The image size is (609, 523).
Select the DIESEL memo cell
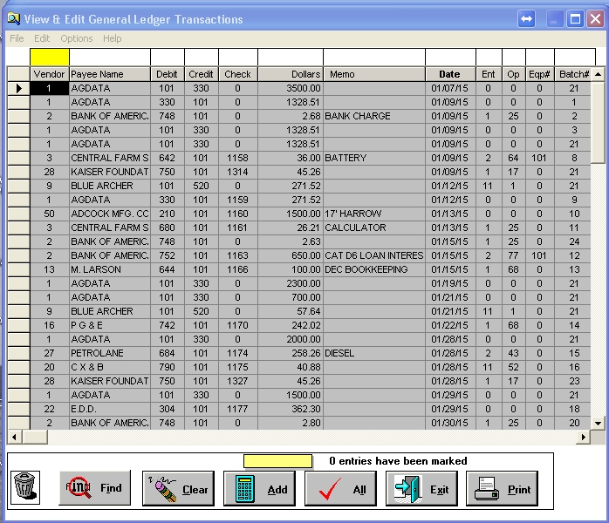pos(374,353)
